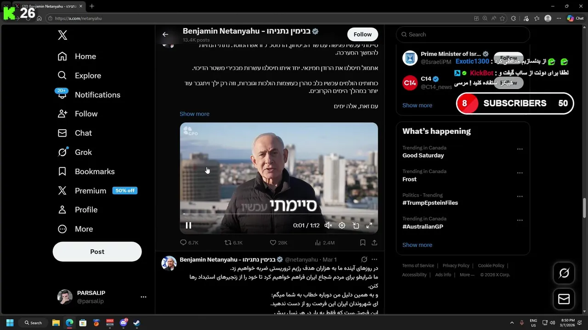Open @netanyahu handle link on Mar 1 post
This screenshot has height=330, width=588.
coord(301,259)
